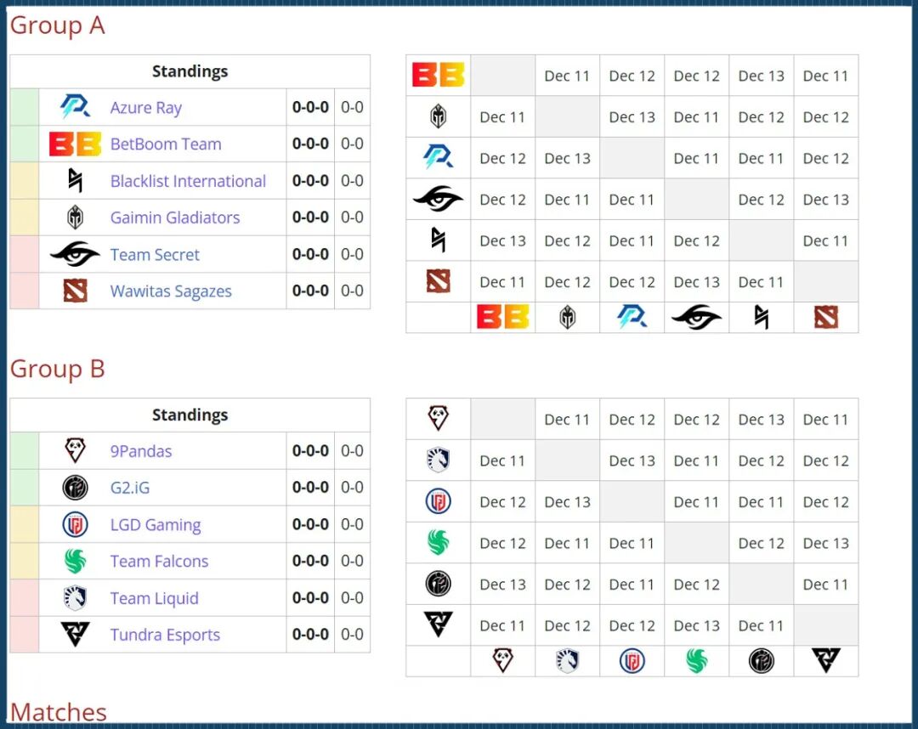Viewport: 918px width, 729px height.
Task: Click the Azure Ray logo in Group A standings
Action: coord(75,107)
